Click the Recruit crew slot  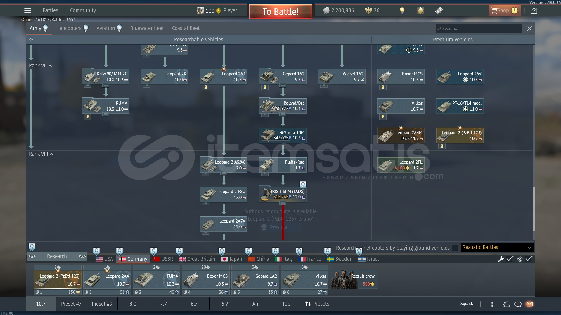[354, 279]
